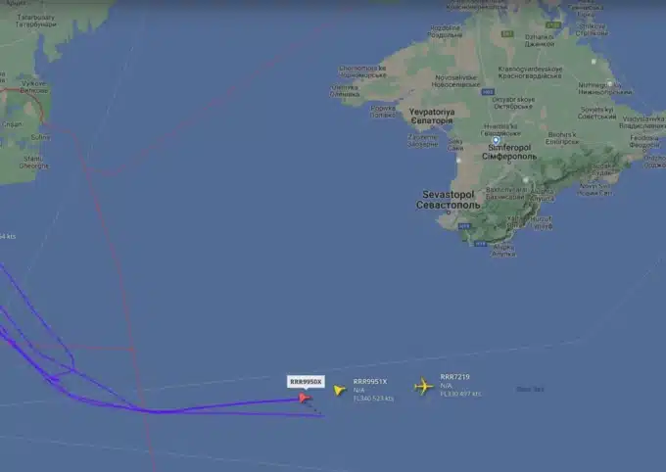Click the blue road shield above Alupka
The width and height of the screenshot is (666, 472).
tap(480, 244)
